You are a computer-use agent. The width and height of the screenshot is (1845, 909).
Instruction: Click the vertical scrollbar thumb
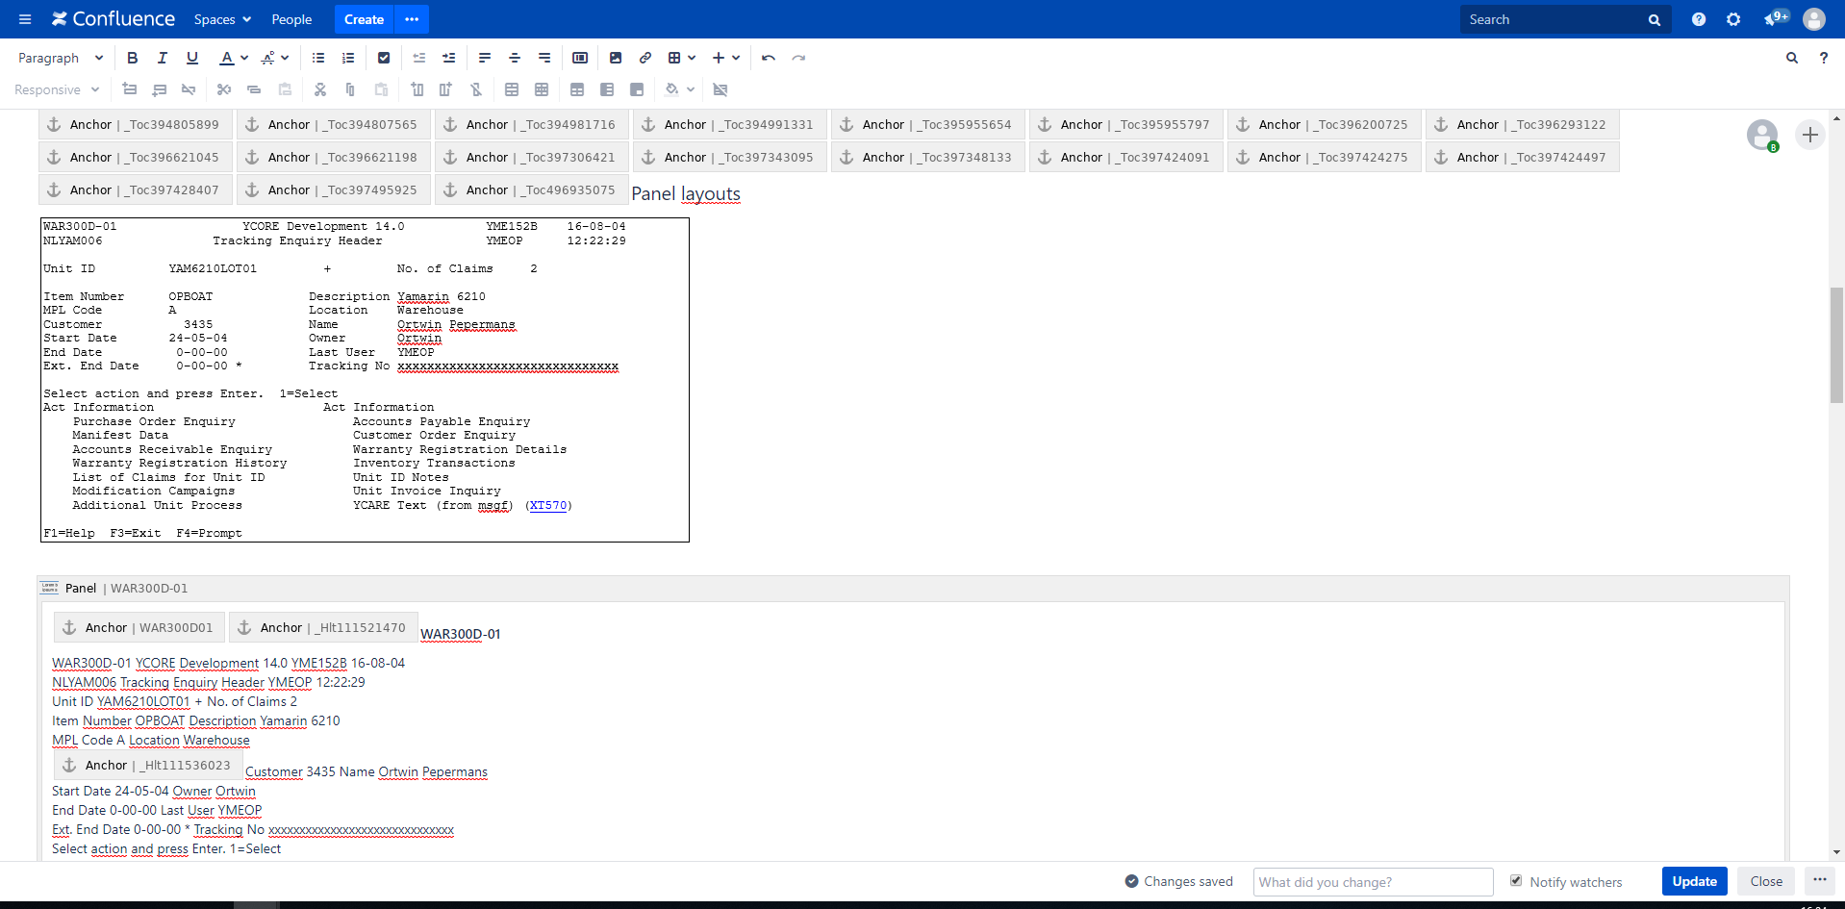(1836, 345)
